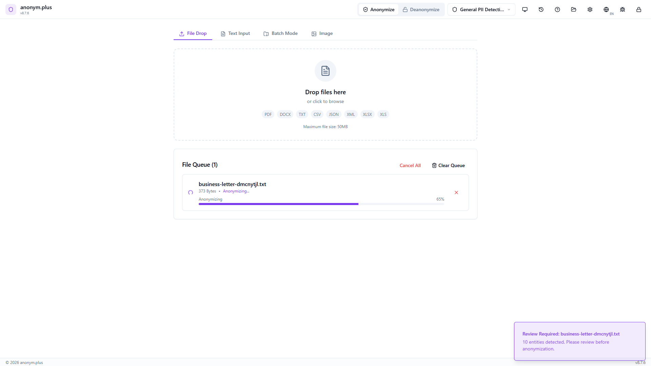Select the TXT file type filter chip
The image size is (651, 366).
pos(302,114)
